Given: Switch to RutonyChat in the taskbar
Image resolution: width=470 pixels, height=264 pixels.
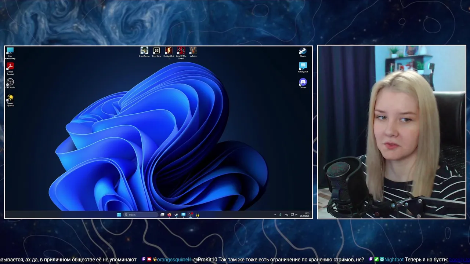Looking at the screenshot, I should tap(183, 215).
